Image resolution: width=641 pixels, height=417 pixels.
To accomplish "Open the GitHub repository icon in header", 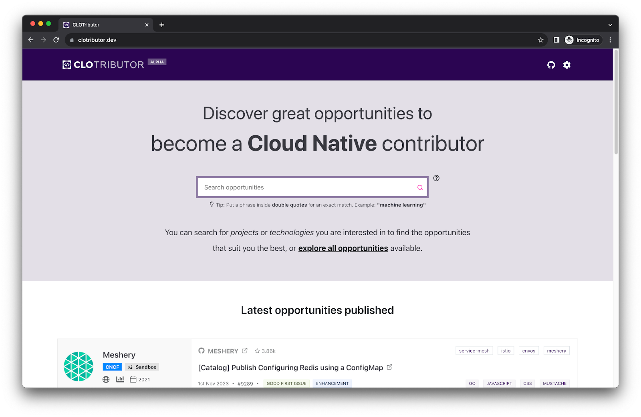I will (x=551, y=65).
